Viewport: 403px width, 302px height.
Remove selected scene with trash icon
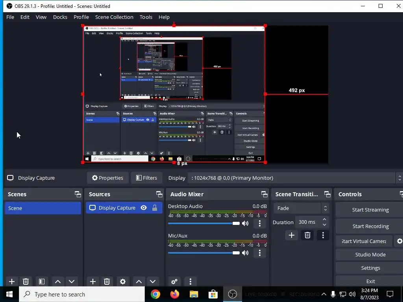click(26, 282)
